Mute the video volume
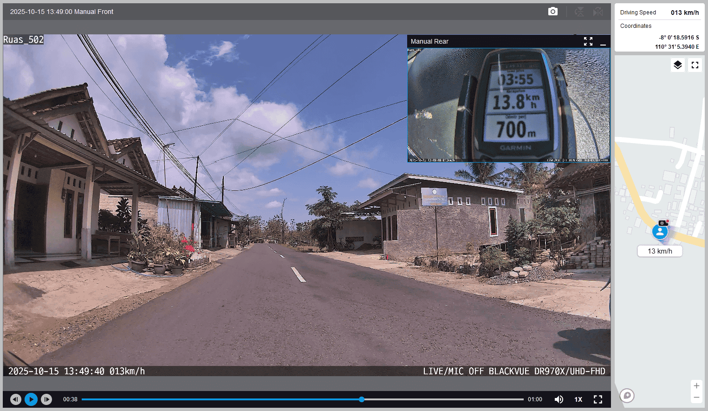The height and width of the screenshot is (411, 708). click(559, 399)
